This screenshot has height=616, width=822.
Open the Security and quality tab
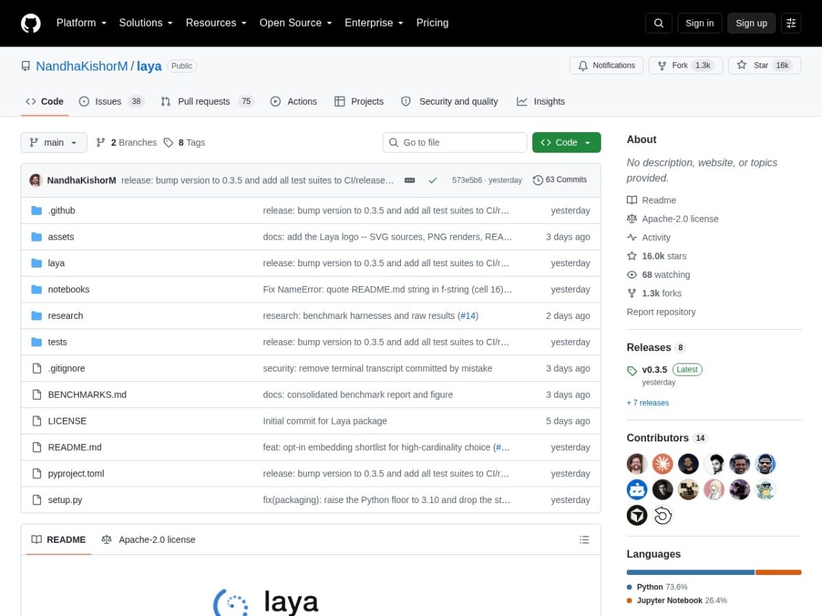pyautogui.click(x=449, y=101)
